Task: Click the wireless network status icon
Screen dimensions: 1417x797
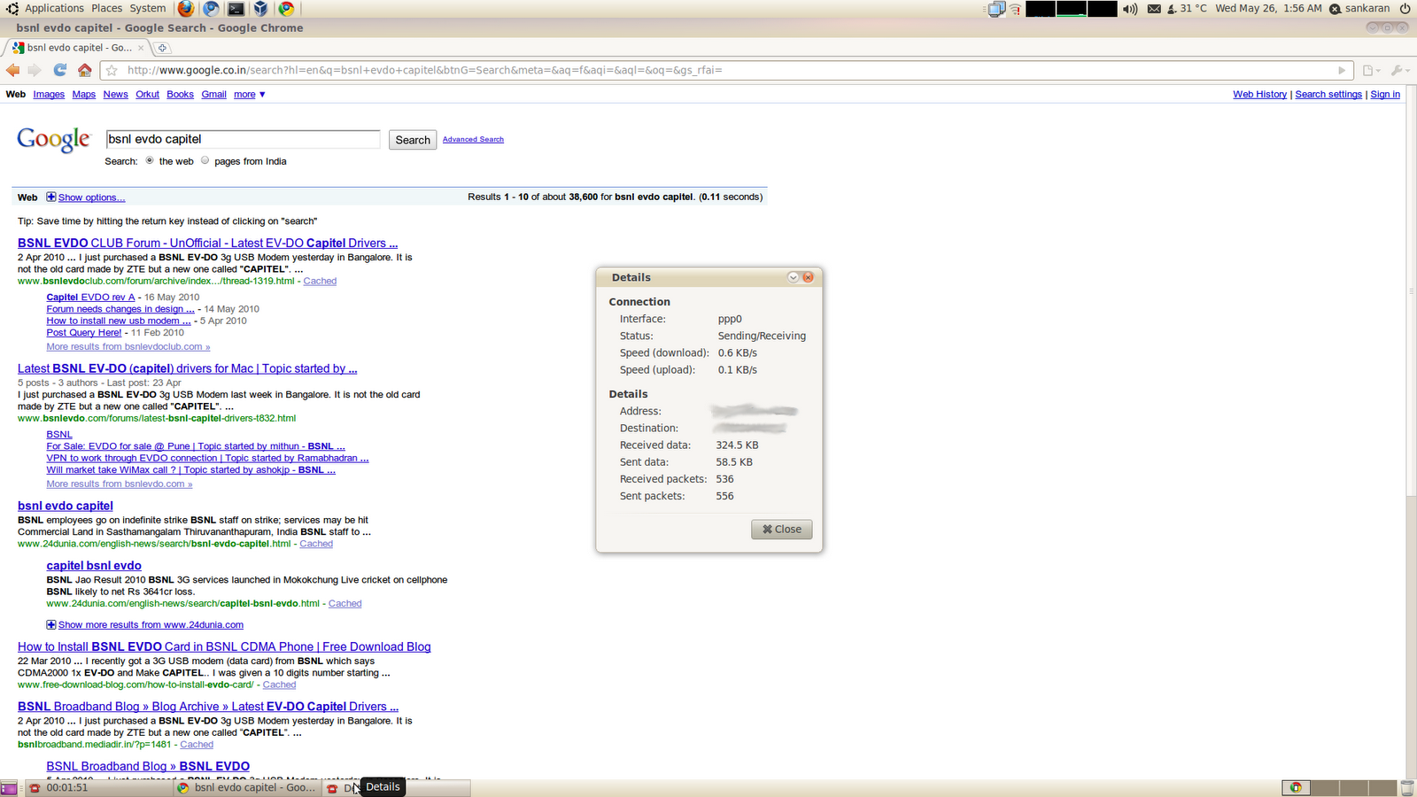Action: (x=1016, y=9)
